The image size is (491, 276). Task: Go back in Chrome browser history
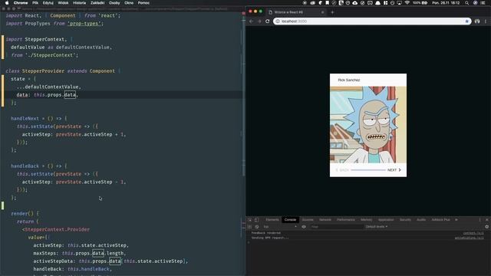click(251, 21)
